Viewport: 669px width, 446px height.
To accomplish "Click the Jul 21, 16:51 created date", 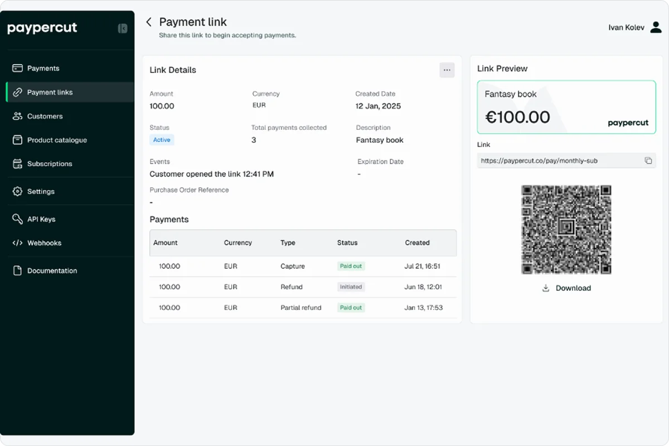I will click(423, 266).
